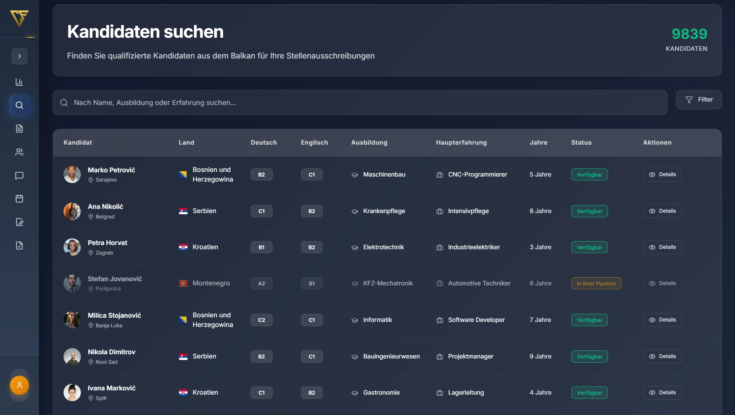Click the candidate search input field

[x=360, y=103]
